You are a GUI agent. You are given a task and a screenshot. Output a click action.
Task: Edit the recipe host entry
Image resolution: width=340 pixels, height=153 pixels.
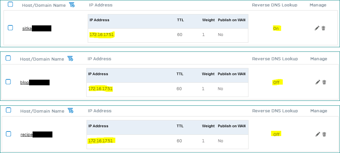pos(318,134)
